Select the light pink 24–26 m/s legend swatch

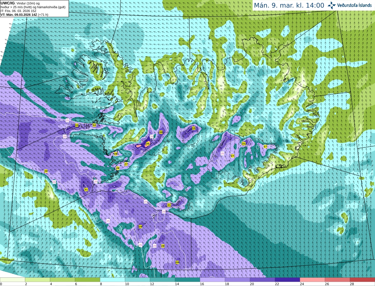[x=312, y=280]
